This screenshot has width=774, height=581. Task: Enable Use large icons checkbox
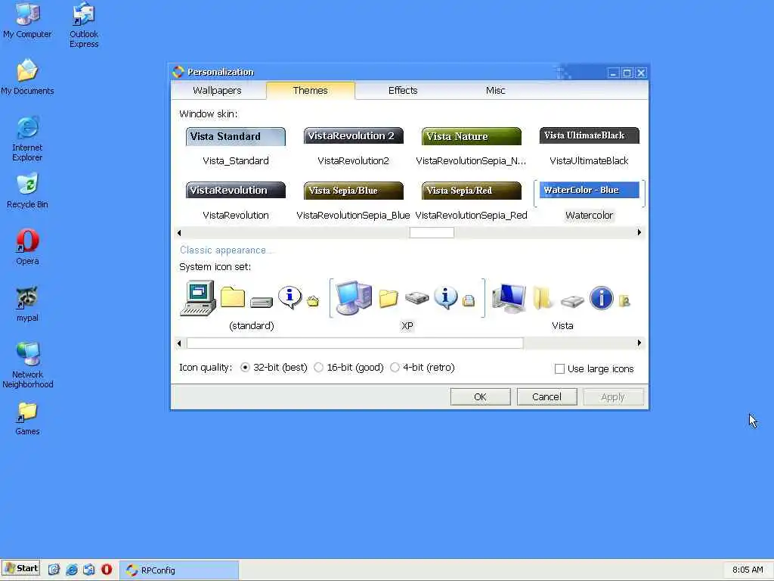pyautogui.click(x=559, y=369)
